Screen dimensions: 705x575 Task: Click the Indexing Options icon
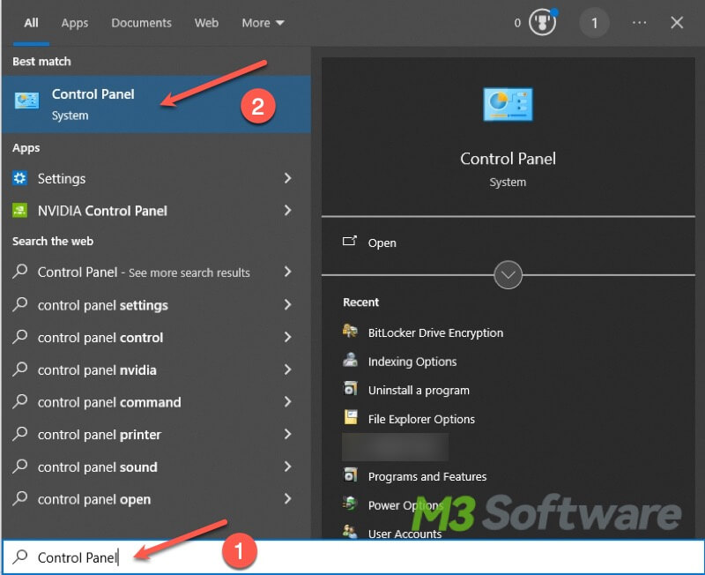[x=350, y=360]
